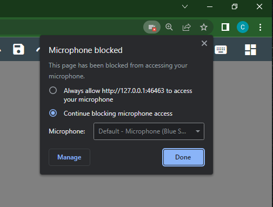Image resolution: width=273 pixels, height=207 pixels.
Task: Click the blocked microphone icon in address bar
Action: click(152, 27)
